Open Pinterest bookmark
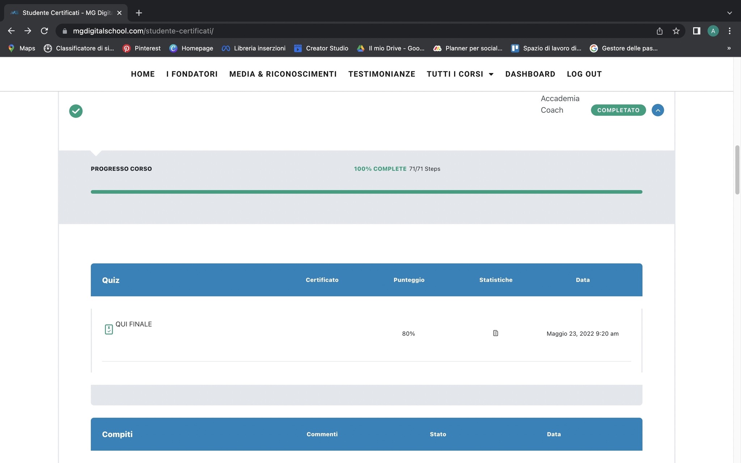The height and width of the screenshot is (463, 741). 141,48
